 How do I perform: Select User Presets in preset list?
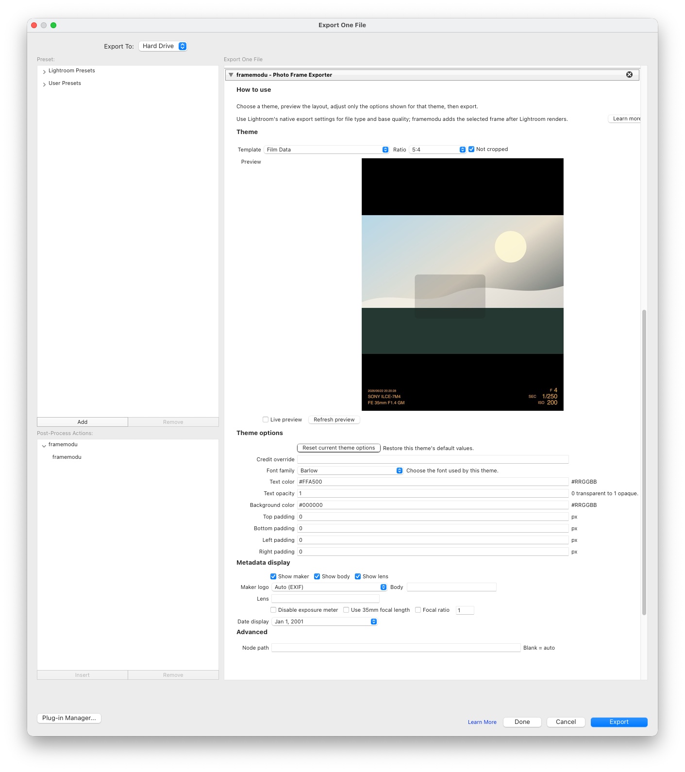[65, 84]
